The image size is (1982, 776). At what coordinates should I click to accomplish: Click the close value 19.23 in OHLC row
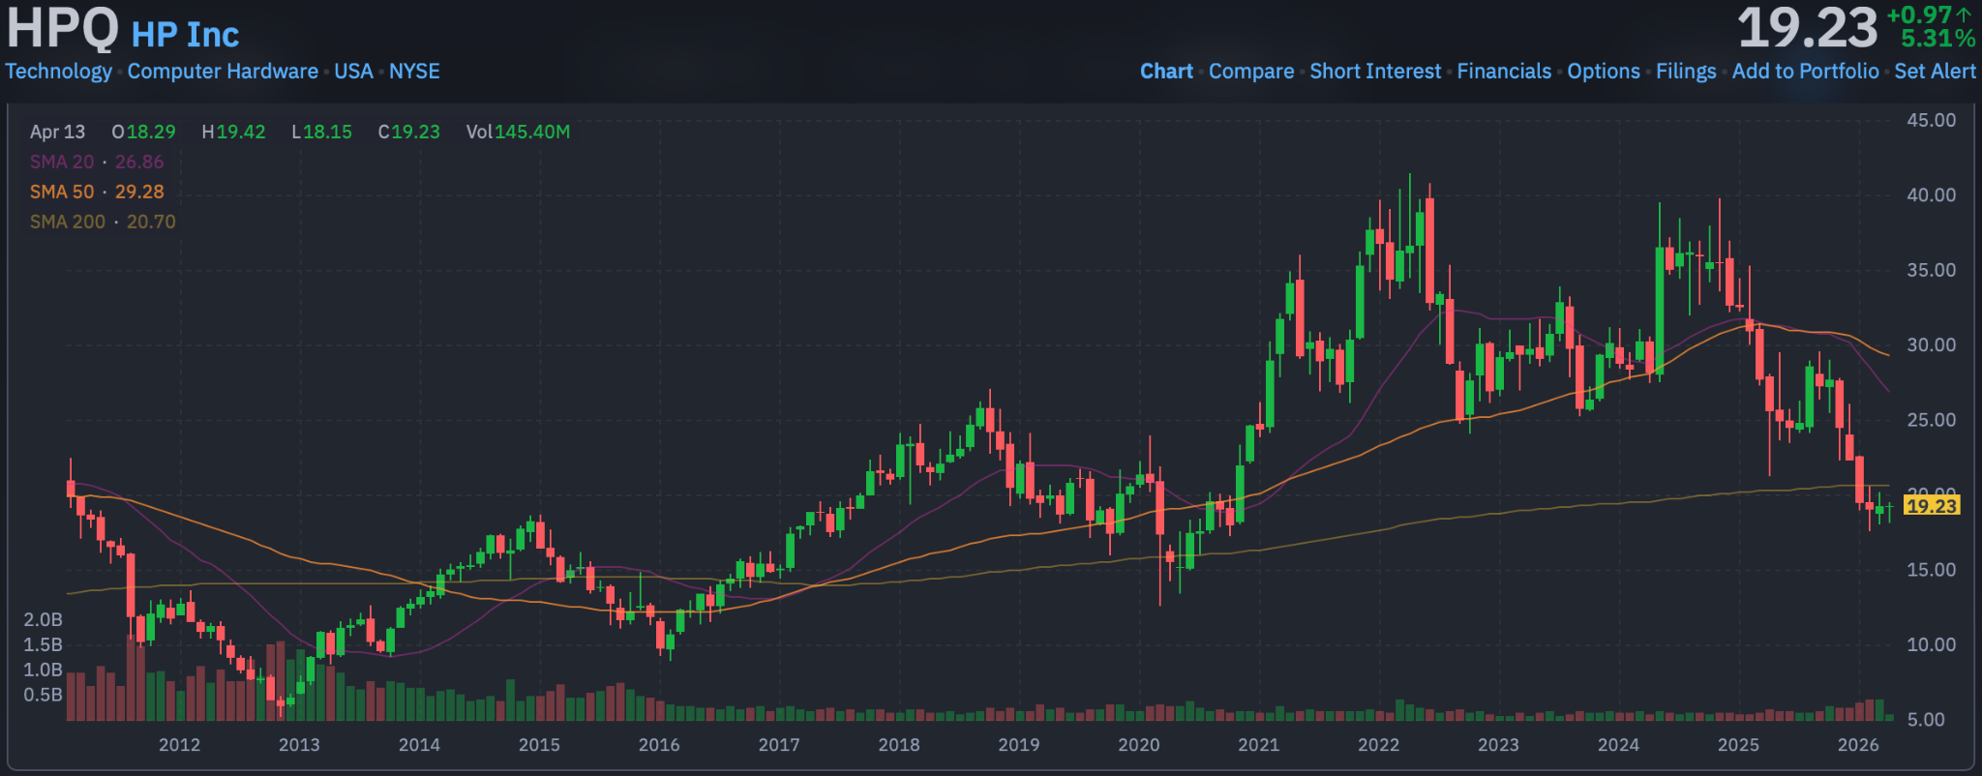[415, 132]
